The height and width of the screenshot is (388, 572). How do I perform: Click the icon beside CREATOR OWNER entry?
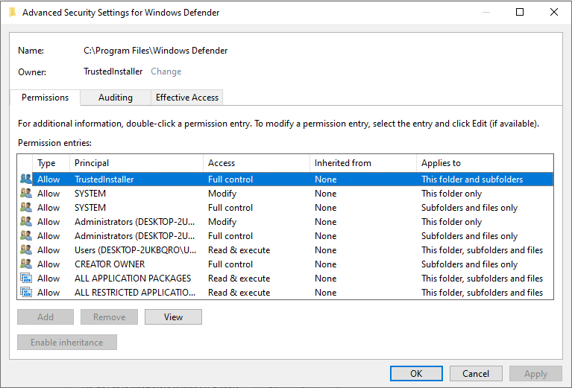pos(26,264)
